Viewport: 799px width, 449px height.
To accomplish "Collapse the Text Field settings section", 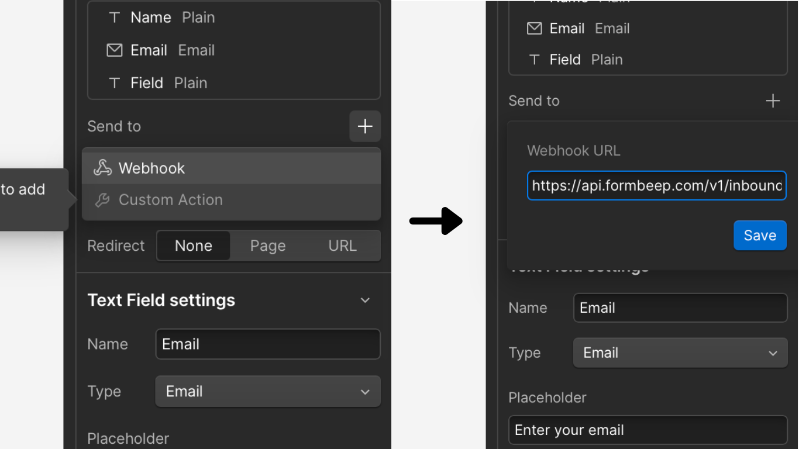I will (x=364, y=300).
